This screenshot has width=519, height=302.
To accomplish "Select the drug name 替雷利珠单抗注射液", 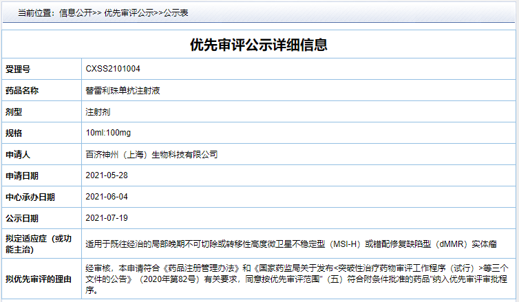I will point(123,91).
